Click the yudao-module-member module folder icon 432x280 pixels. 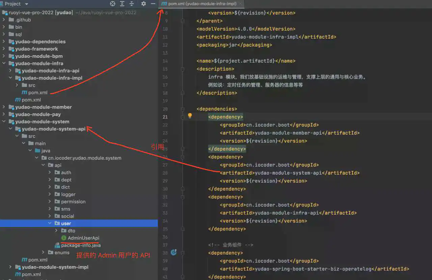pos(11,107)
